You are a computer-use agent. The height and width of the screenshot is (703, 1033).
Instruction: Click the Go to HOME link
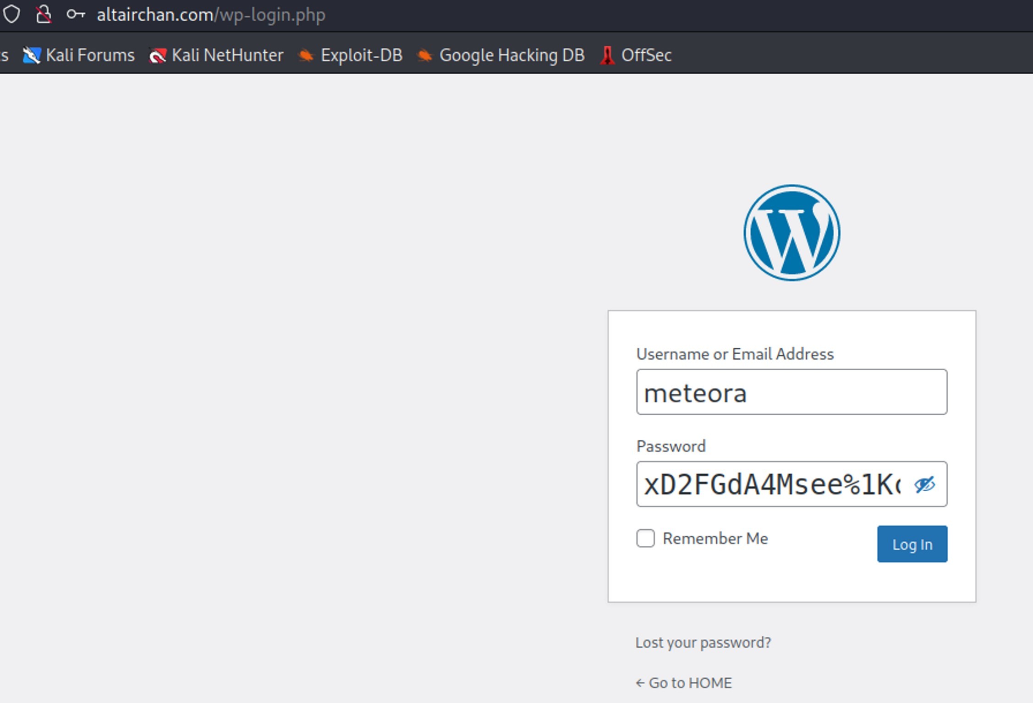coord(684,683)
